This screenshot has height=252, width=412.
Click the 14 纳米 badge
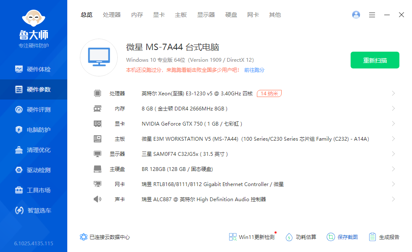tap(269, 93)
